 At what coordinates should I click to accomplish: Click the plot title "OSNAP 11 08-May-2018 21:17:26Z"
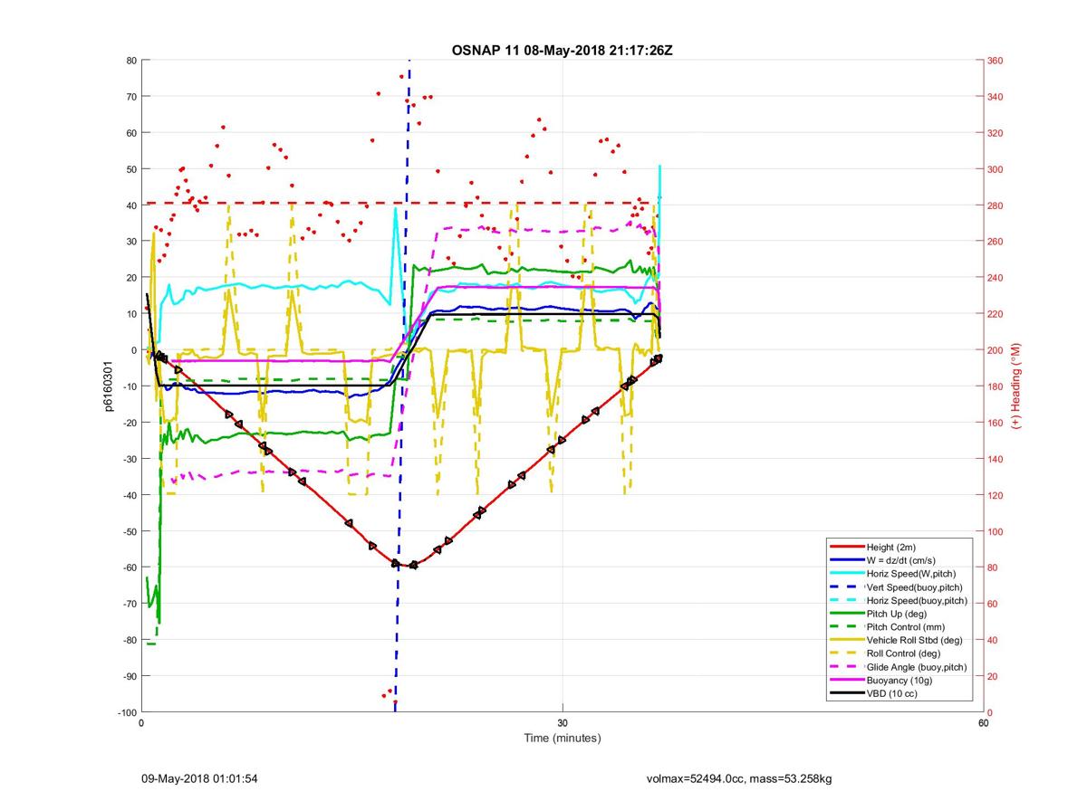pos(562,51)
